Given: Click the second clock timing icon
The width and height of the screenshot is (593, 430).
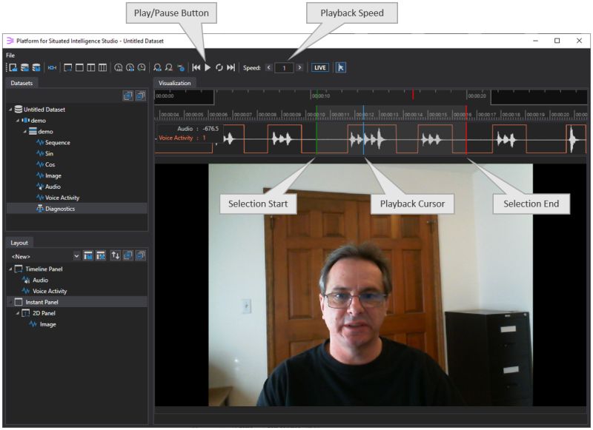Looking at the screenshot, I should (x=130, y=67).
